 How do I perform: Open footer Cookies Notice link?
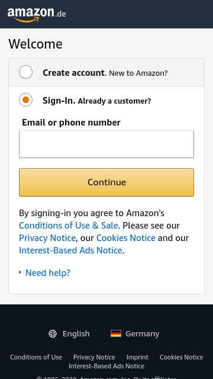(182, 357)
